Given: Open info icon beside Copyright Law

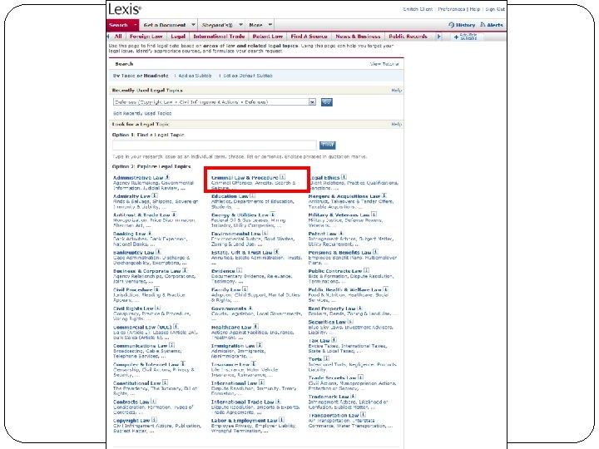Looking at the screenshot, I should click(x=155, y=420).
